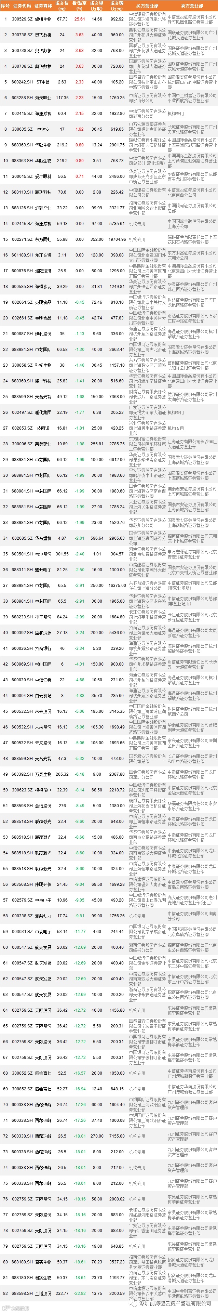Select the 中瓷电子 name cell
This screenshot has height=1313, width=218.
43,932
